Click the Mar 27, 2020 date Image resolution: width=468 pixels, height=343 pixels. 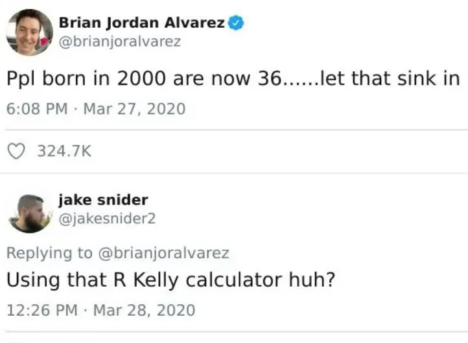(134, 109)
